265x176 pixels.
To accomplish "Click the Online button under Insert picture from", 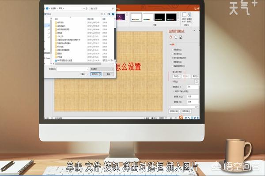I will click(195, 76).
